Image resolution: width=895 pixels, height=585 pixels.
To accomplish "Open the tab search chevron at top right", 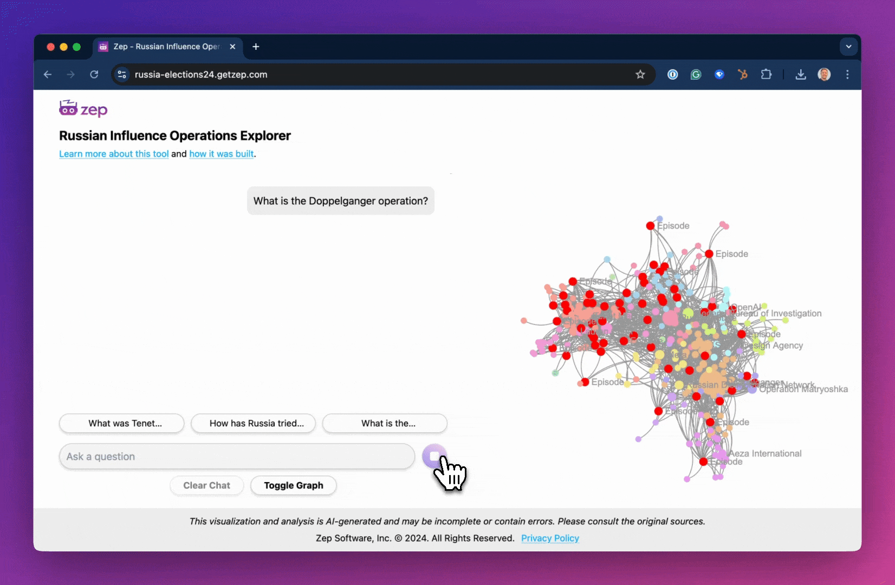I will pos(848,47).
